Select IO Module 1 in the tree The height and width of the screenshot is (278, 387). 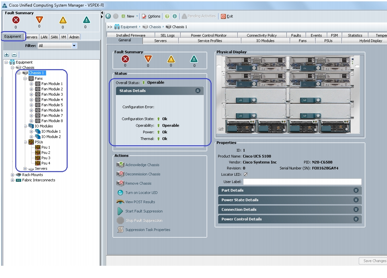(x=51, y=131)
